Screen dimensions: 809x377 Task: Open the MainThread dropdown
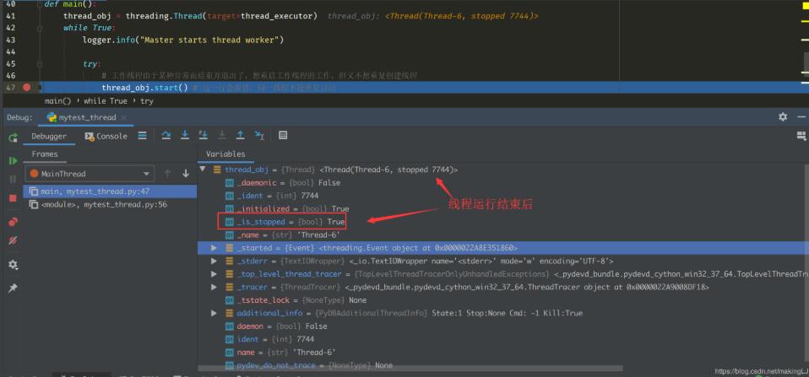[x=90, y=174]
